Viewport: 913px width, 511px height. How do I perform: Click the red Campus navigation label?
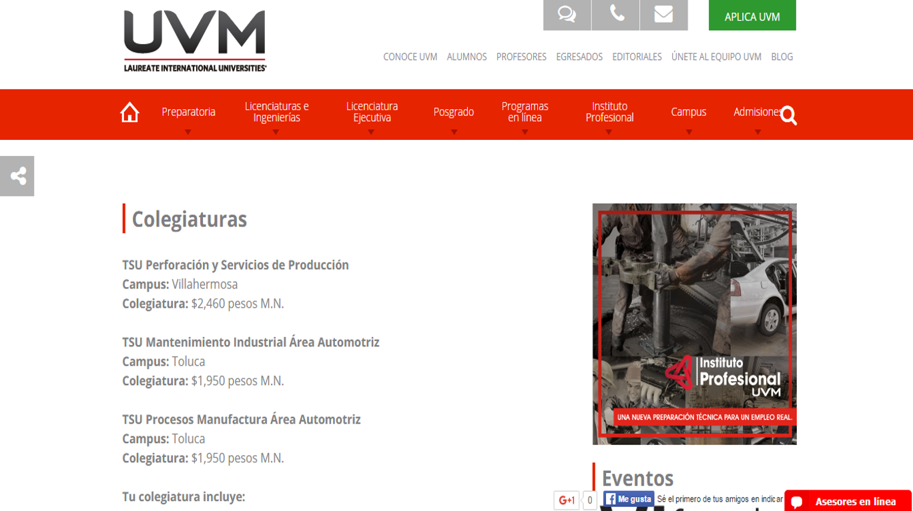click(x=688, y=112)
